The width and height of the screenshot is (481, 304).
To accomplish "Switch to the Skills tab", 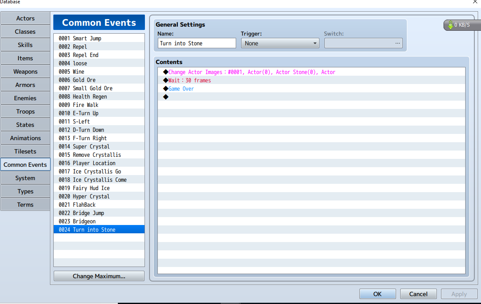I will 25,45.
